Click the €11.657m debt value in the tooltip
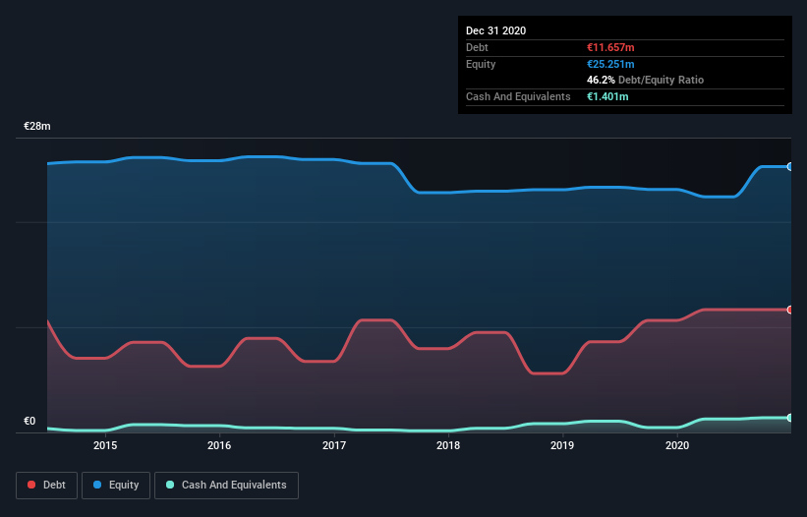The height and width of the screenshot is (517, 807). tap(610, 47)
